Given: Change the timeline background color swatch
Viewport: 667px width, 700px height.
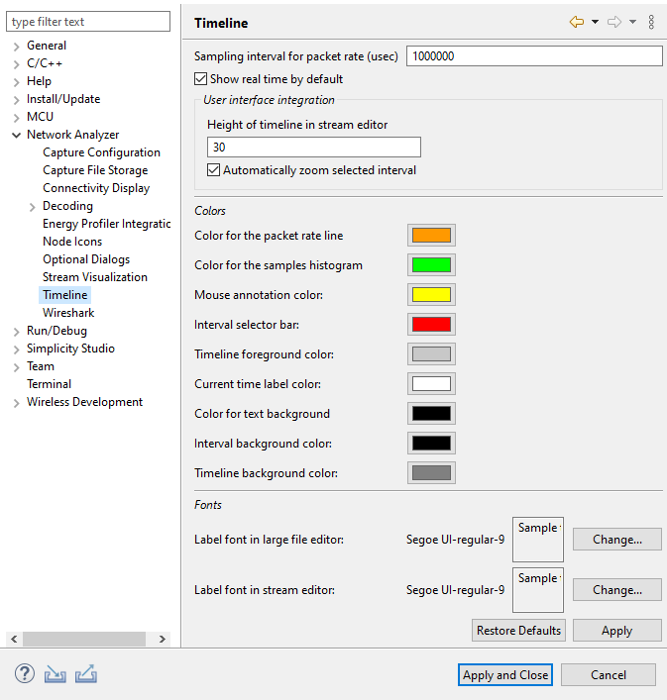Looking at the screenshot, I should coord(431,472).
